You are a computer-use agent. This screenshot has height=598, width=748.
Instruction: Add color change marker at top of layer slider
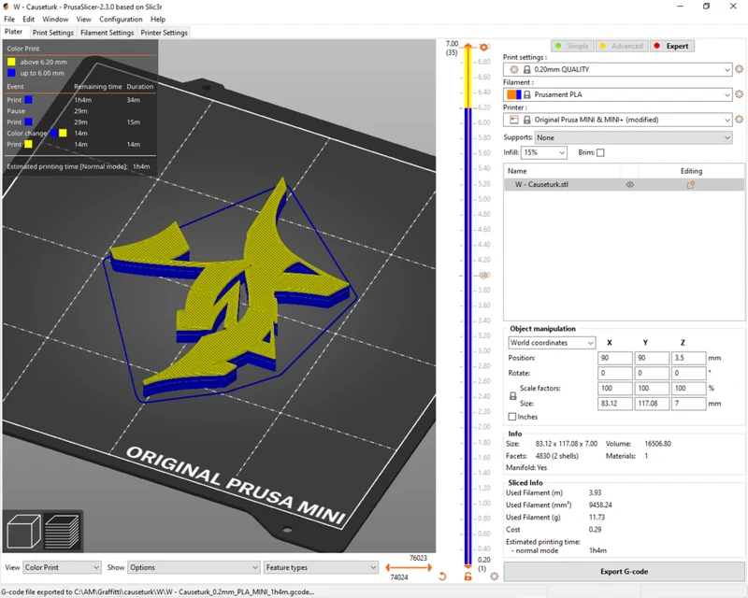coord(483,48)
